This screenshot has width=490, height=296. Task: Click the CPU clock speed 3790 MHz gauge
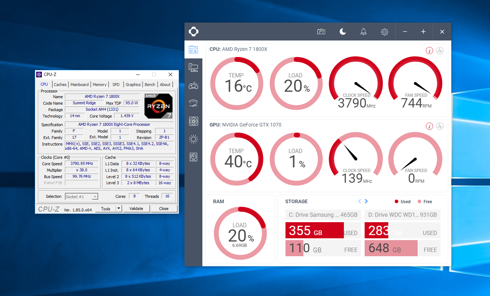355,83
